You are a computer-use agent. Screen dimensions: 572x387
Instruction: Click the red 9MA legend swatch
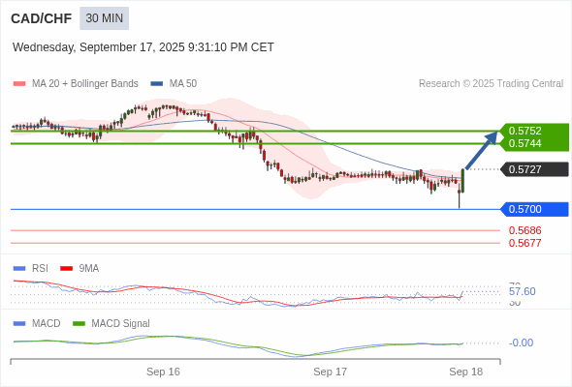[66, 269]
